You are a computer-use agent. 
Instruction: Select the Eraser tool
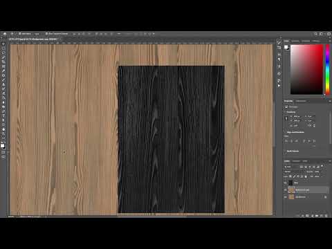[3, 93]
